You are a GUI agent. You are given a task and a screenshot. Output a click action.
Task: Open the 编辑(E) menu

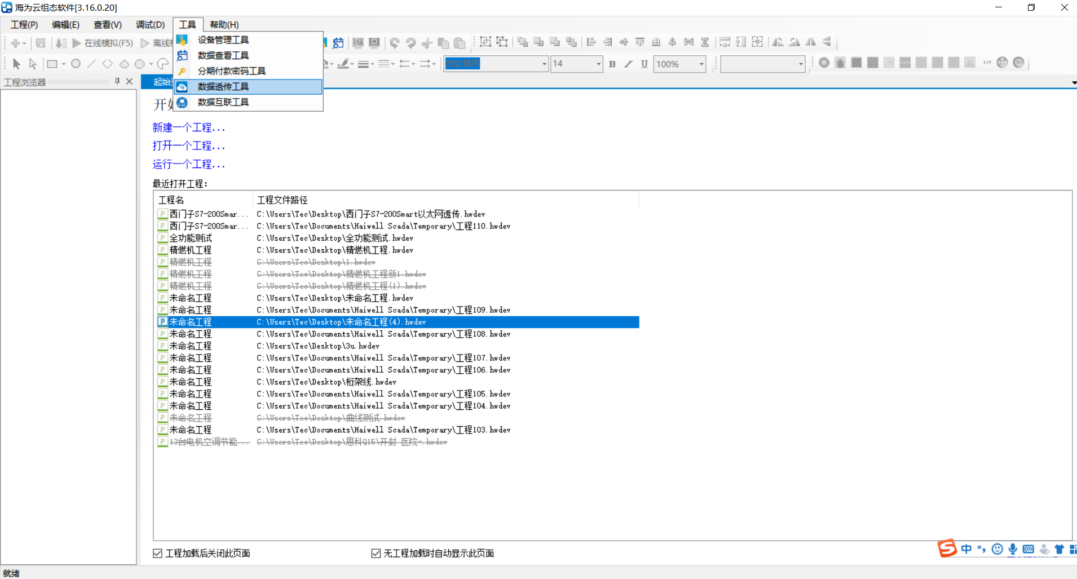(65, 25)
